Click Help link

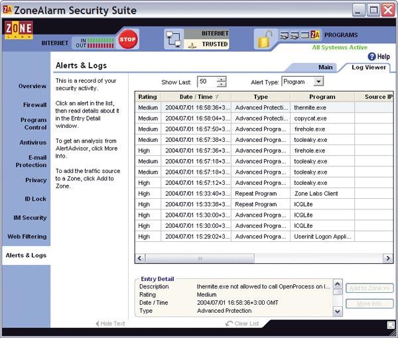click(383, 56)
